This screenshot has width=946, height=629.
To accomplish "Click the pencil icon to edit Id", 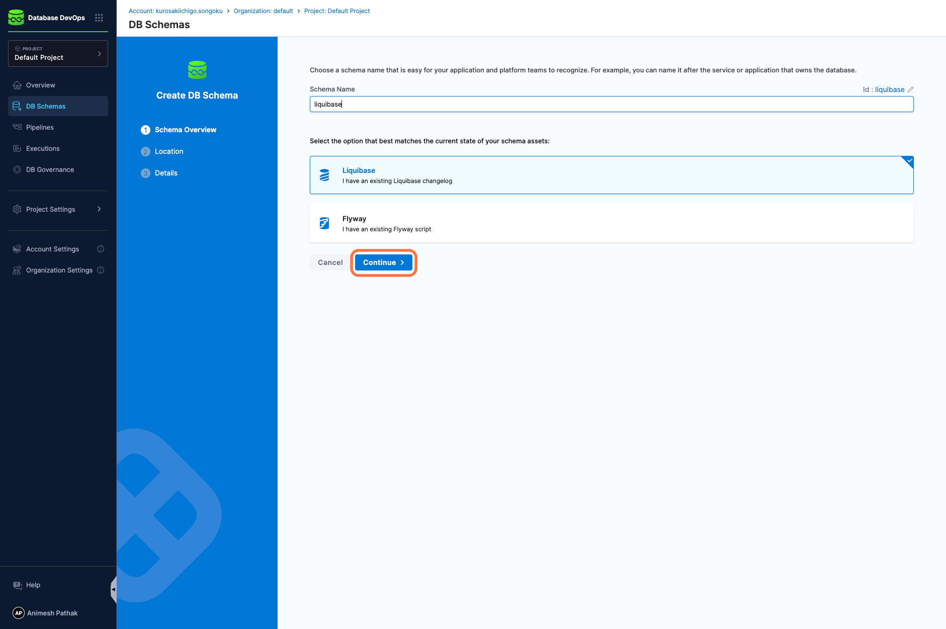I will pos(910,89).
